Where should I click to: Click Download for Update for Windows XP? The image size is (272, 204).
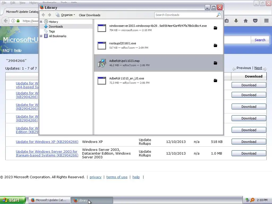pyautogui.click(x=249, y=142)
